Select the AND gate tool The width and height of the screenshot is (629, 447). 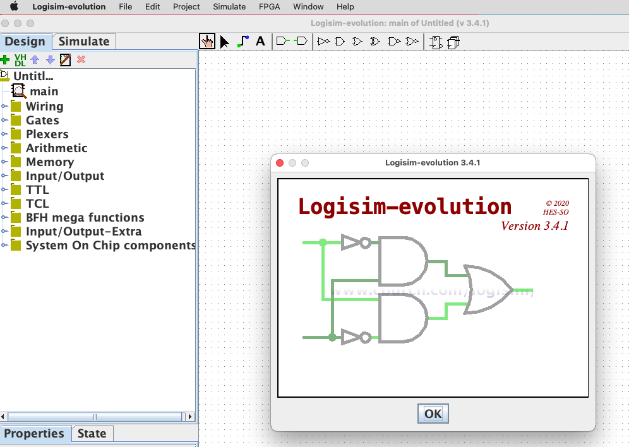tap(340, 41)
